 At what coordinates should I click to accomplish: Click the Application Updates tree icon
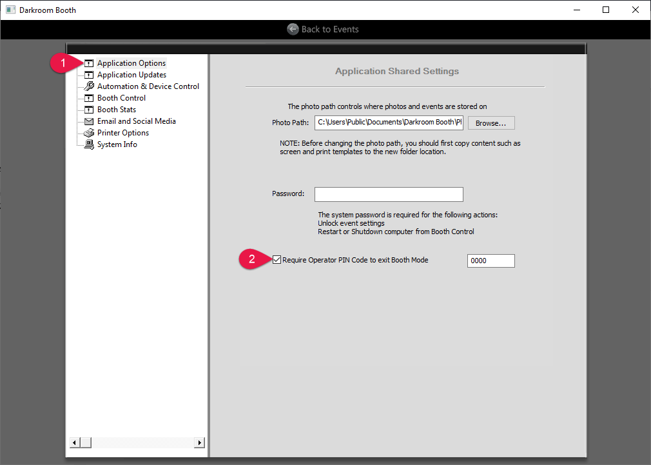pyautogui.click(x=89, y=75)
